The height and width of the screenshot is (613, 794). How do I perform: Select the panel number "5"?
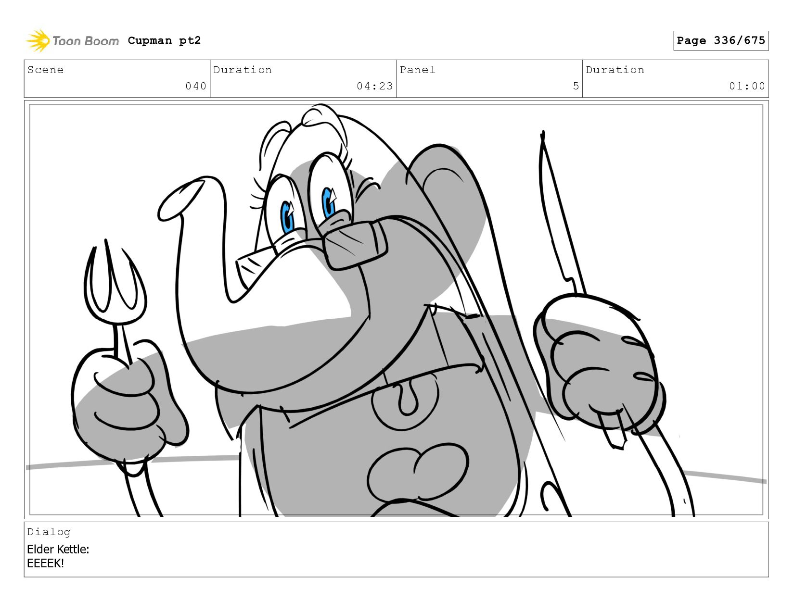[576, 86]
